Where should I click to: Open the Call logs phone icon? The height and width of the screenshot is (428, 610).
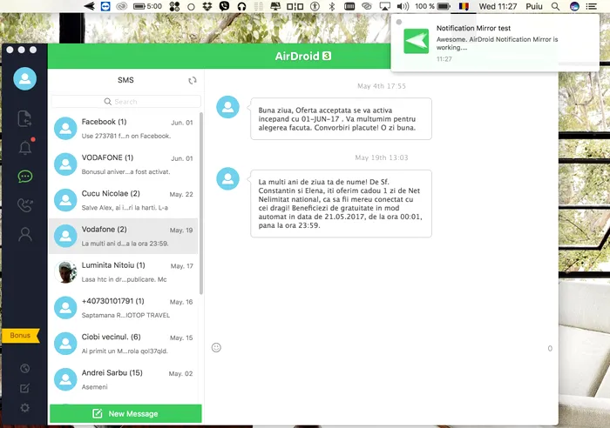[25, 205]
